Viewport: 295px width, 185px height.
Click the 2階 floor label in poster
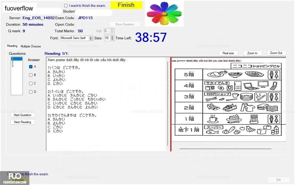pos(189,108)
